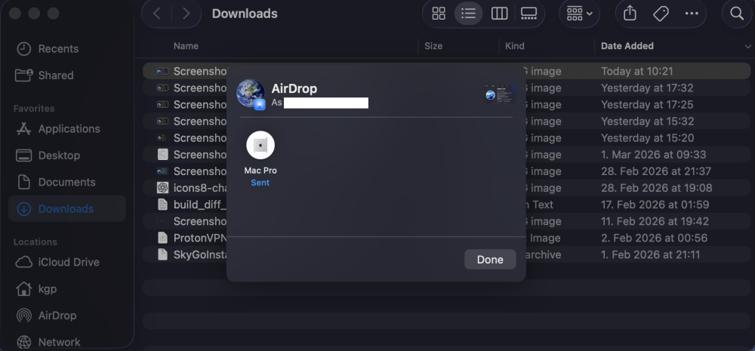Click the date 28. Feb 2026 at 19:08
The image size is (755, 351).
[x=656, y=188]
